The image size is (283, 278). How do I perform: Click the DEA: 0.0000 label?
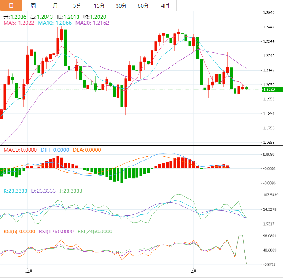(x=87, y=150)
